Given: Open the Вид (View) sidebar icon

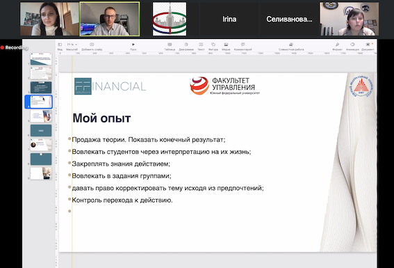Looking at the screenshot, I should 60,45.
